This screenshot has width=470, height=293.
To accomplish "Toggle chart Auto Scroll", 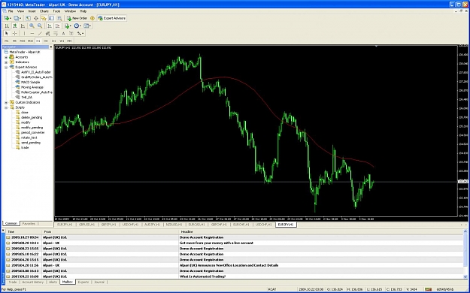I will [50, 26].
